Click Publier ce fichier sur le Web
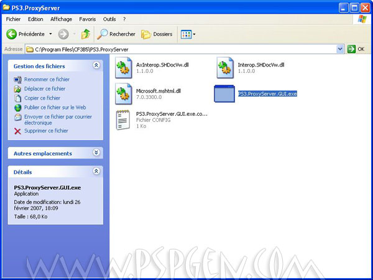Image resolution: width=373 pixels, height=280 pixels. pos(55,108)
